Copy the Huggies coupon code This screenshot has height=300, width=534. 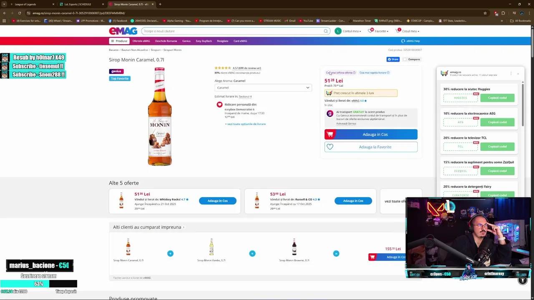pyautogui.click(x=497, y=98)
